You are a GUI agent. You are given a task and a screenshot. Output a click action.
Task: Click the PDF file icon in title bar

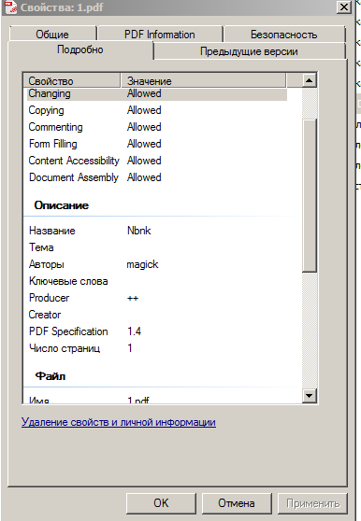tap(11, 7)
